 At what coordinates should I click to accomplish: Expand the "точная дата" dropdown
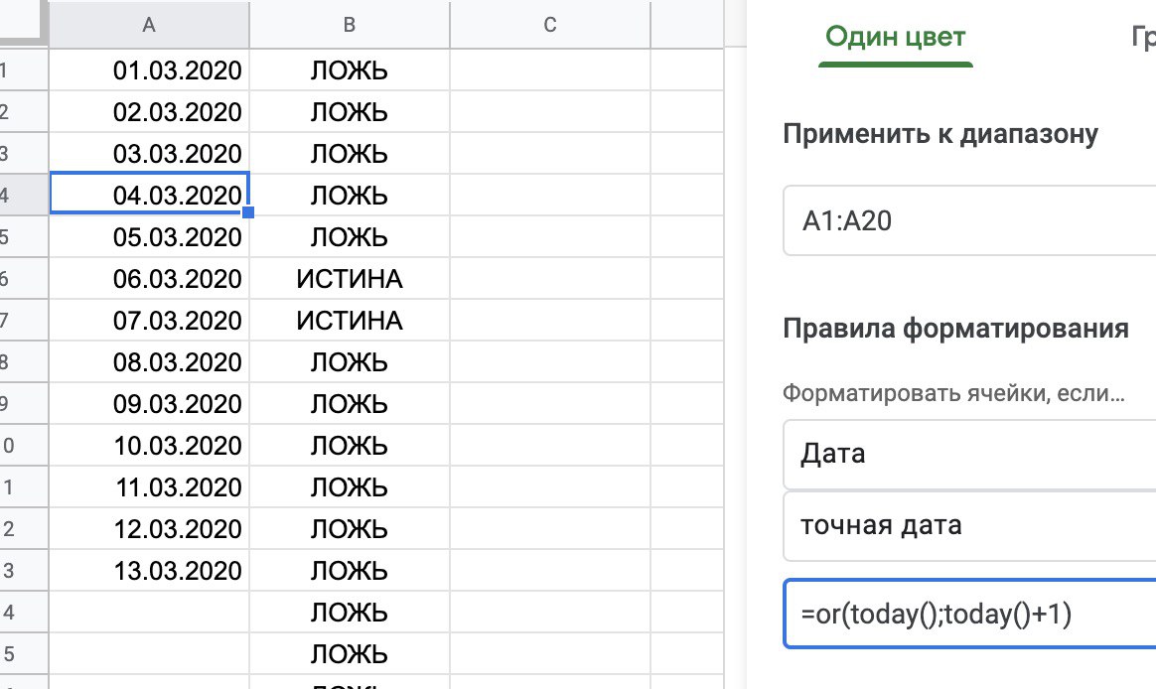pos(968,525)
